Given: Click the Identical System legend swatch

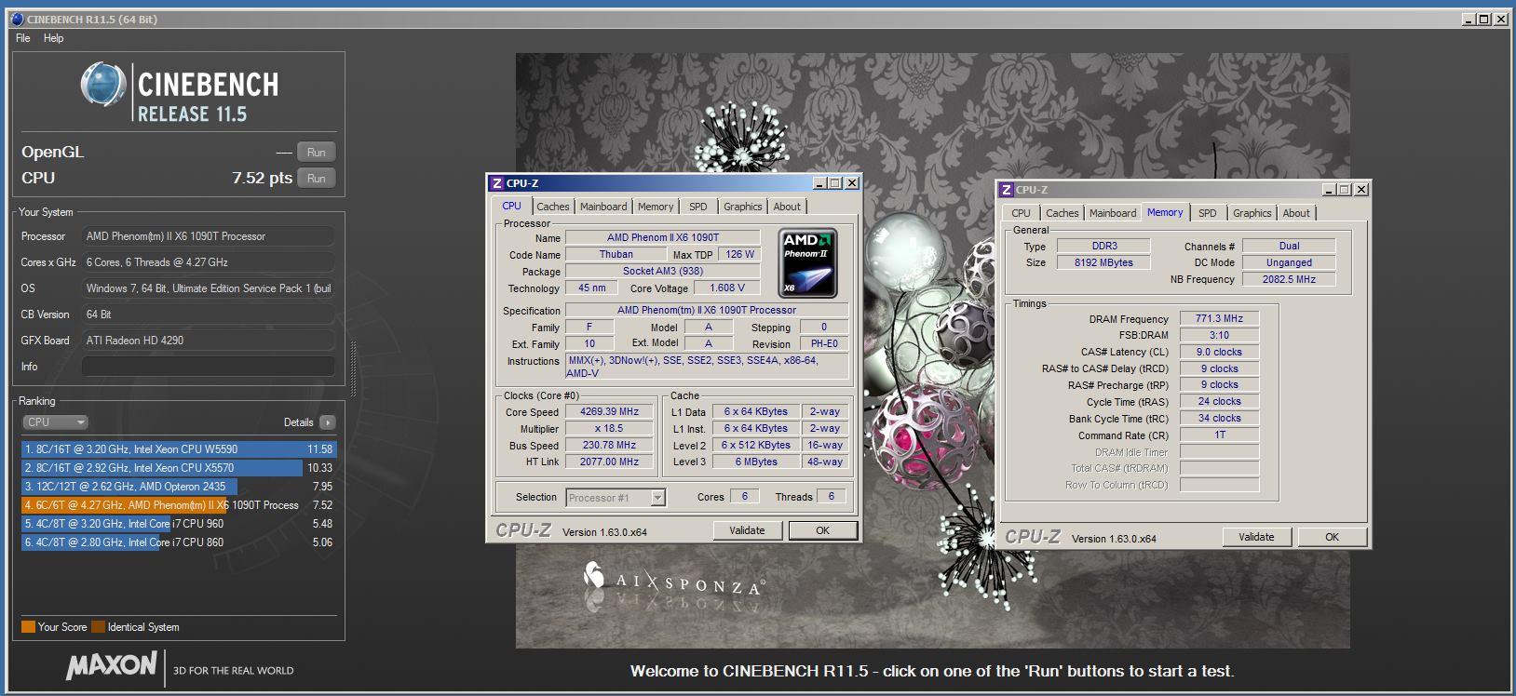Looking at the screenshot, I should point(99,627).
